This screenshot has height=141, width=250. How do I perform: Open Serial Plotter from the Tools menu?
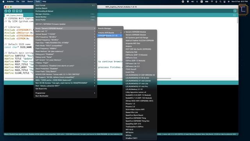pos(65,20)
